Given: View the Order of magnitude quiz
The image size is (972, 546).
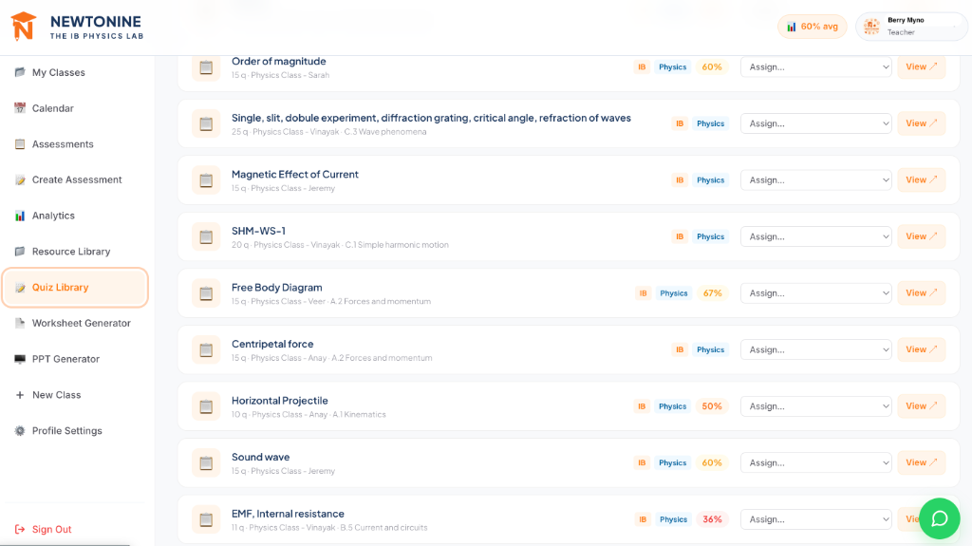Looking at the screenshot, I should point(921,67).
